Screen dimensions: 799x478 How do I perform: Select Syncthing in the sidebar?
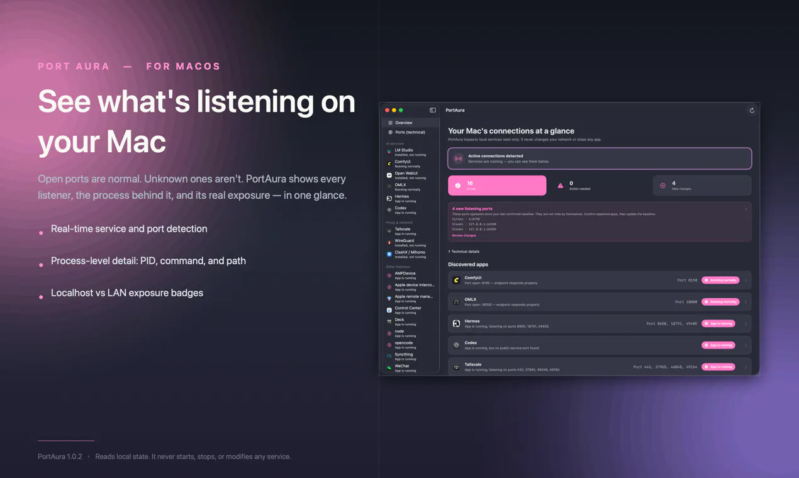[411, 356]
